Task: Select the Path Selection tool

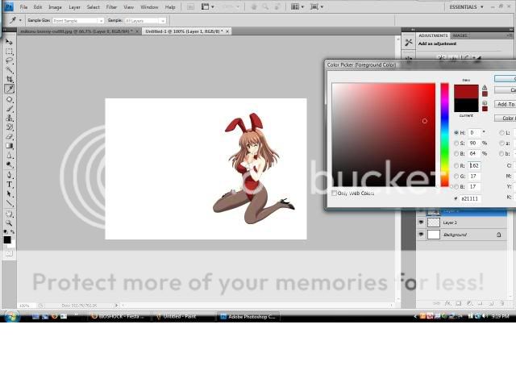Action: tap(9, 193)
